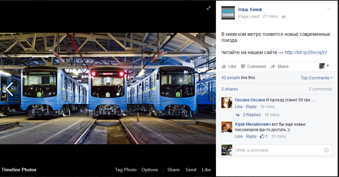Open Юрій Михайлович's profile name
Viewport: 339px width, 177px height.
click(253, 124)
